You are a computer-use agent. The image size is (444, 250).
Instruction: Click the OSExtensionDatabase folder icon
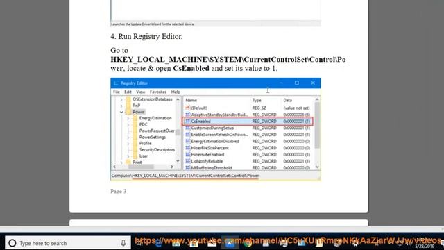tap(128, 99)
